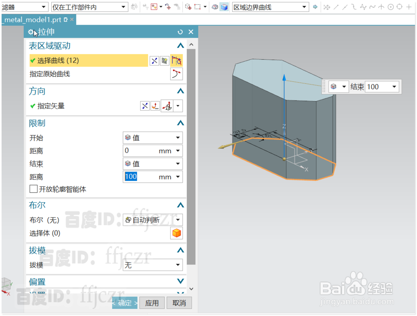Image resolution: width=417 pixels, height=316 pixels.
Task: Open the start distance mm options arrow
Action: pyautogui.click(x=178, y=150)
